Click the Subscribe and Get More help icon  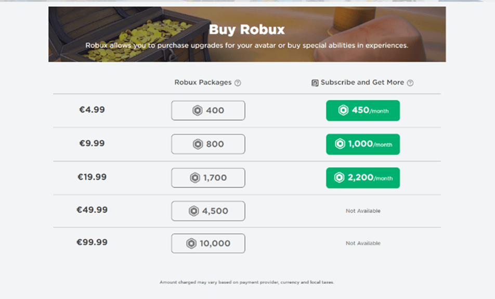[x=410, y=83]
